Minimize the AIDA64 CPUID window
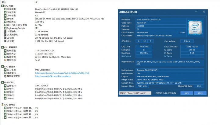 click(196, 12)
